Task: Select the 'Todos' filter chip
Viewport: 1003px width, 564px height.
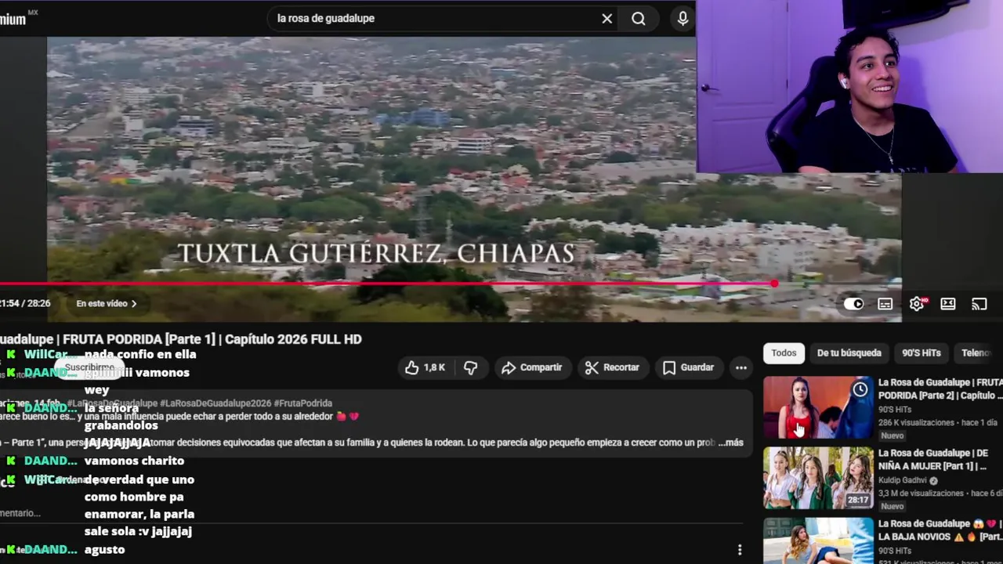Action: pos(784,353)
